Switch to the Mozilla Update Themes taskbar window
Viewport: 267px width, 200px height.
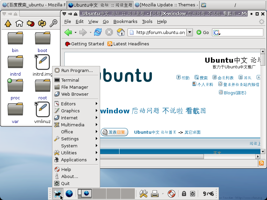tap(167, 5)
